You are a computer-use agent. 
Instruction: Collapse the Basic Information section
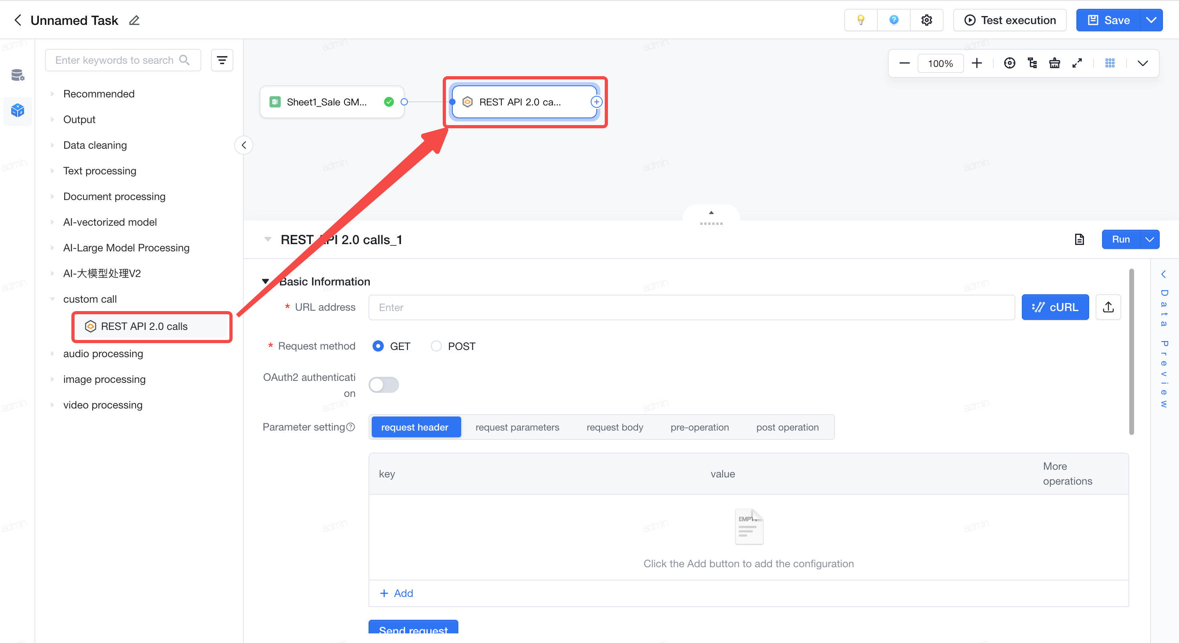265,281
